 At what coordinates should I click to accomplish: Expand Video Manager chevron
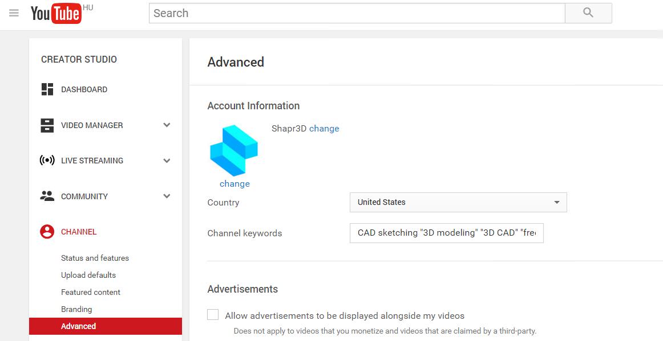167,125
